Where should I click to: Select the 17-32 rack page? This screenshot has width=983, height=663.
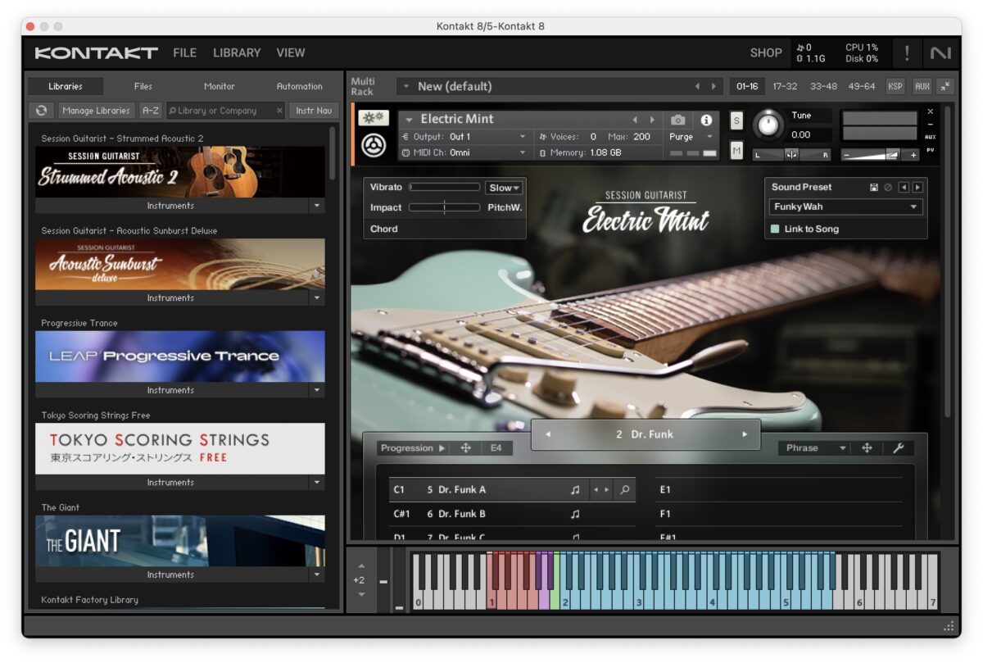785,86
